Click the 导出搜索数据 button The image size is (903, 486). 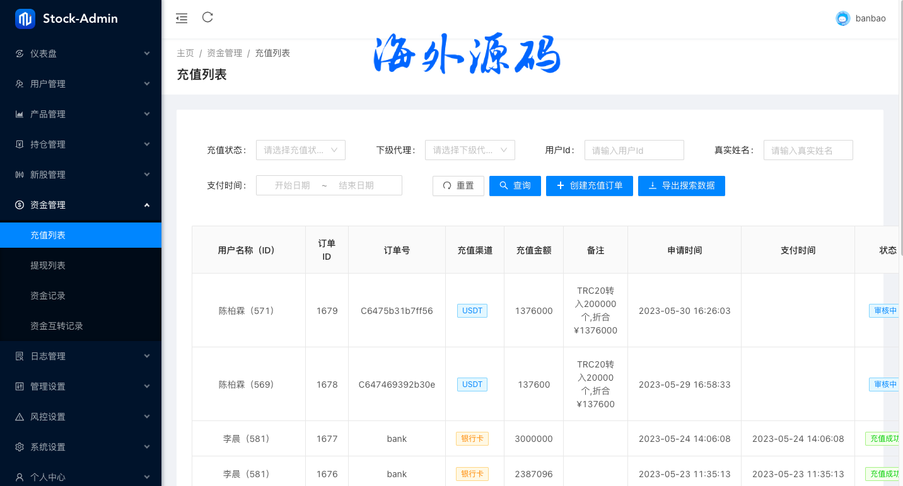tap(681, 186)
